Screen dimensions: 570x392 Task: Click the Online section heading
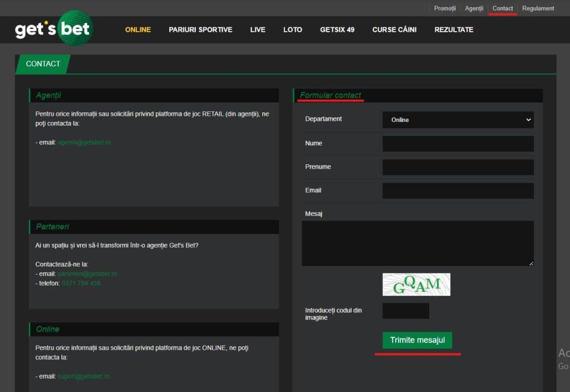[x=47, y=329]
